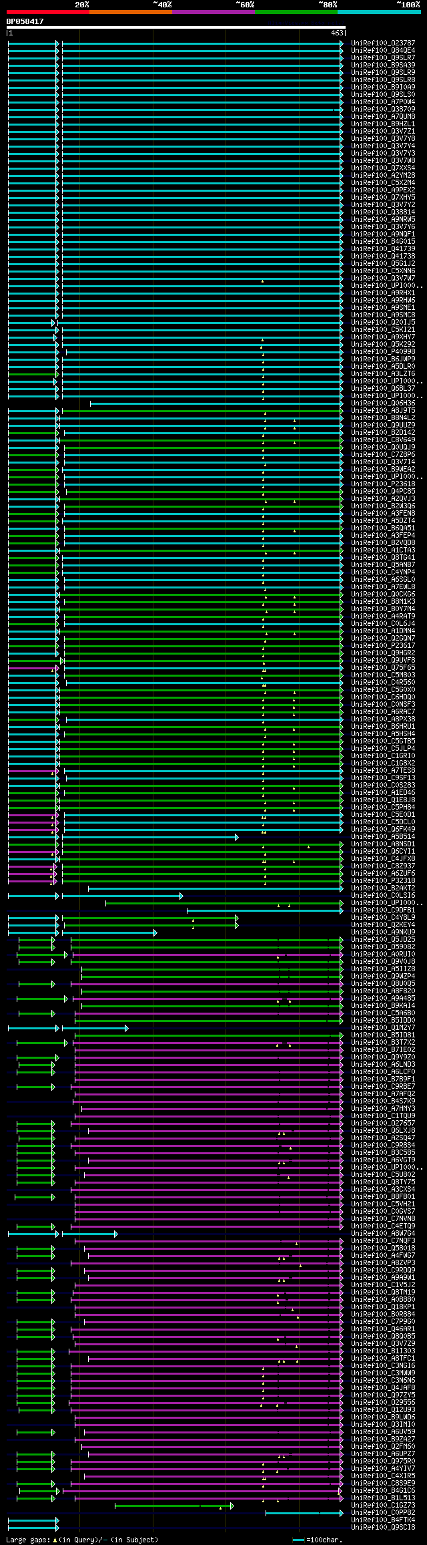427x1545 pixels.
Task: Open hit label UniRef100_B9I0A9
Action: [383, 87]
